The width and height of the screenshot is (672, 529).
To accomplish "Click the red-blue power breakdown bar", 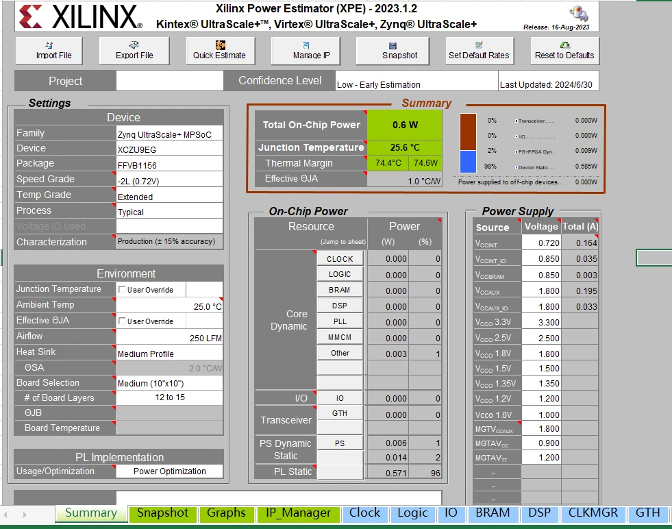I will (468, 143).
